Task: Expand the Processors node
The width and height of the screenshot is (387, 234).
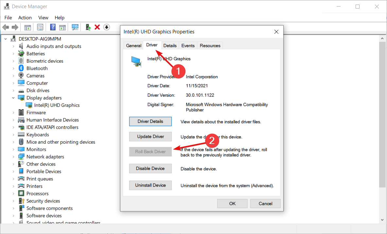Action: click(13, 193)
